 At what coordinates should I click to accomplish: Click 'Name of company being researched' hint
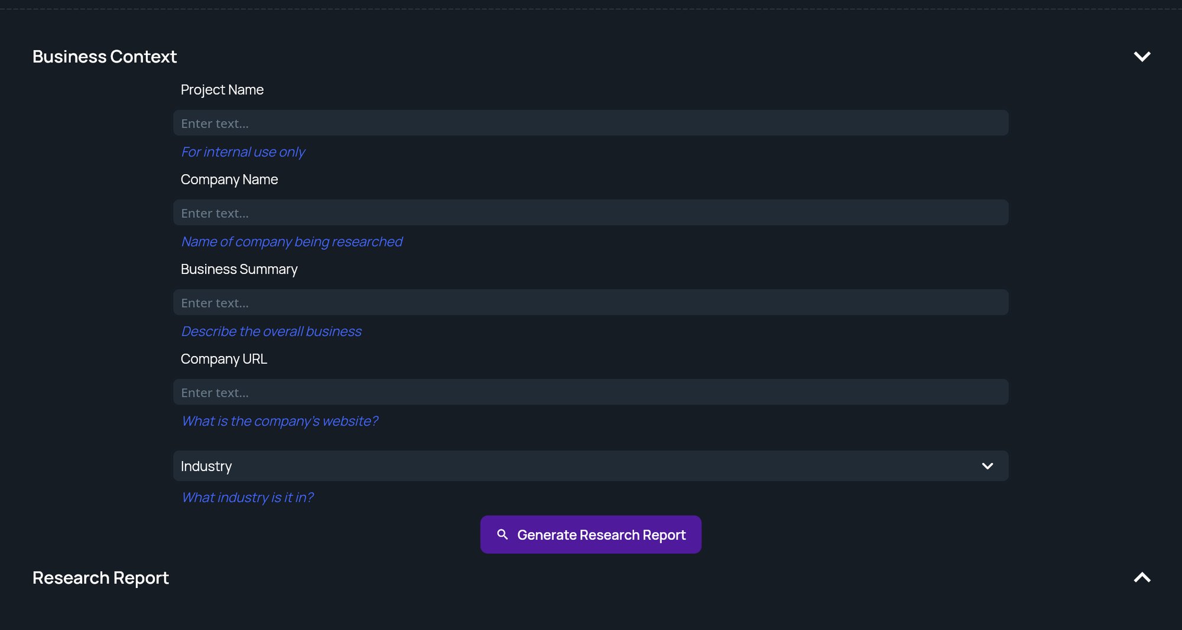coord(291,242)
